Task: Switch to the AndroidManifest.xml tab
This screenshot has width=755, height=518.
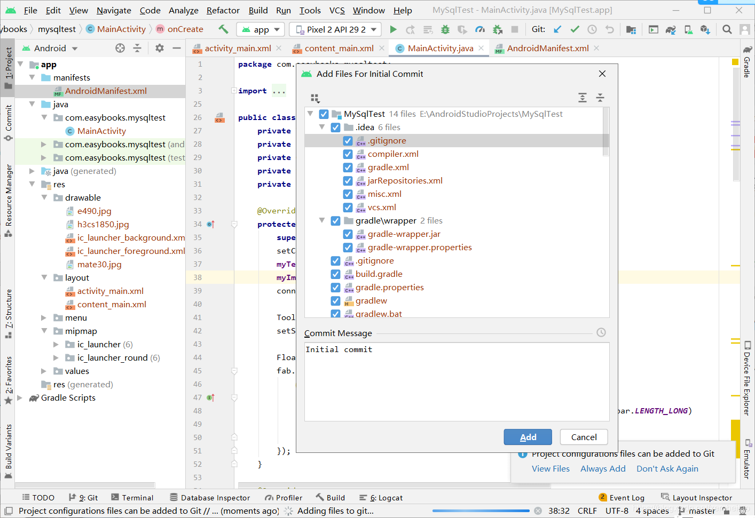Action: click(549, 48)
